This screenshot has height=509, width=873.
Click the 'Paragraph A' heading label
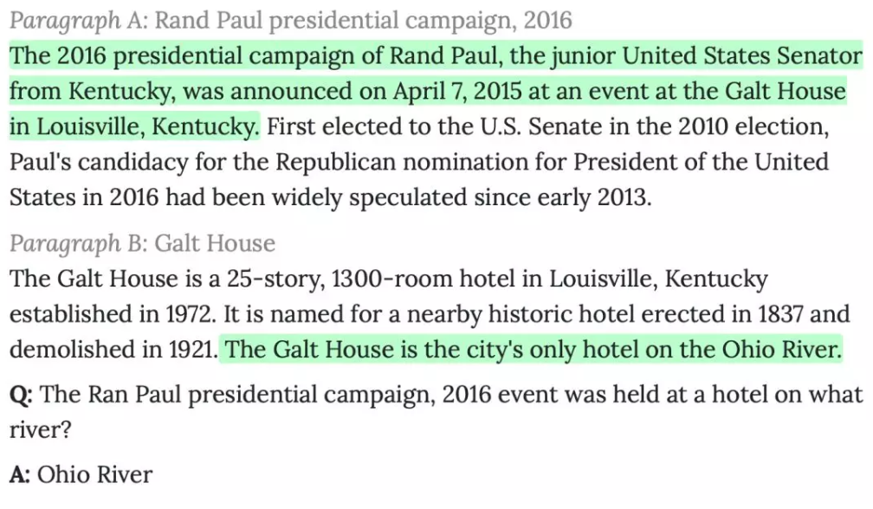(78, 21)
